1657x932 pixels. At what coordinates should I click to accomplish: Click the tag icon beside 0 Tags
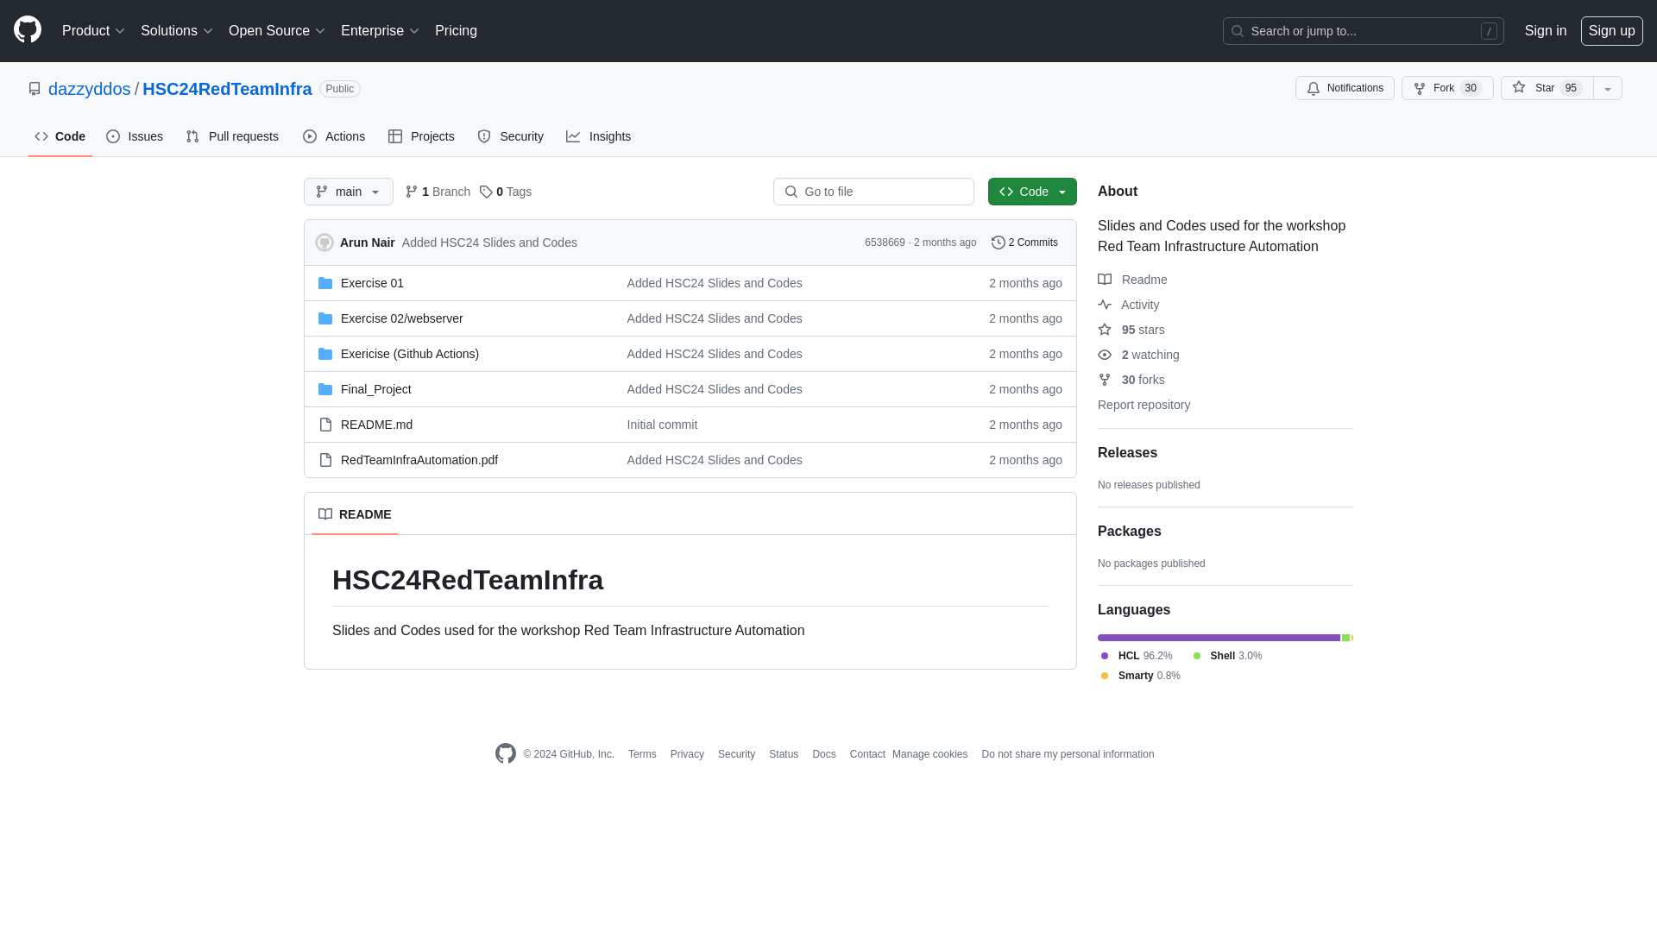[486, 192]
